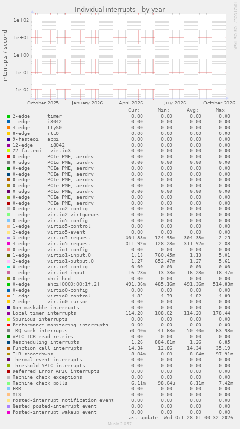Select the 'Thermal event interrupts' legend entry
Image resolution: width=240 pixels, height=429 pixels.
[47, 360]
